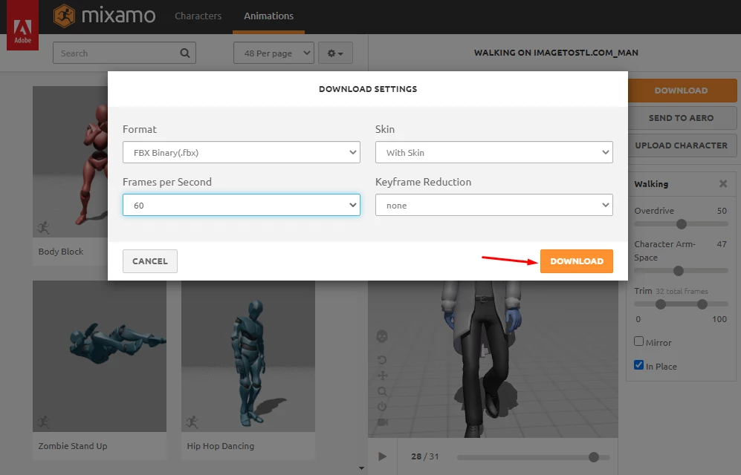Click the Trim end handle
Screen dimensions: 741x475
(x=702, y=305)
